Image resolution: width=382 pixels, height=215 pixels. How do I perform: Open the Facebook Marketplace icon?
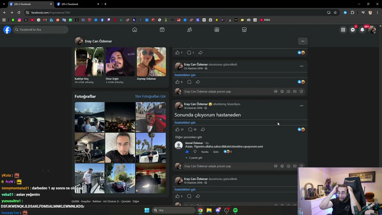[244, 30]
